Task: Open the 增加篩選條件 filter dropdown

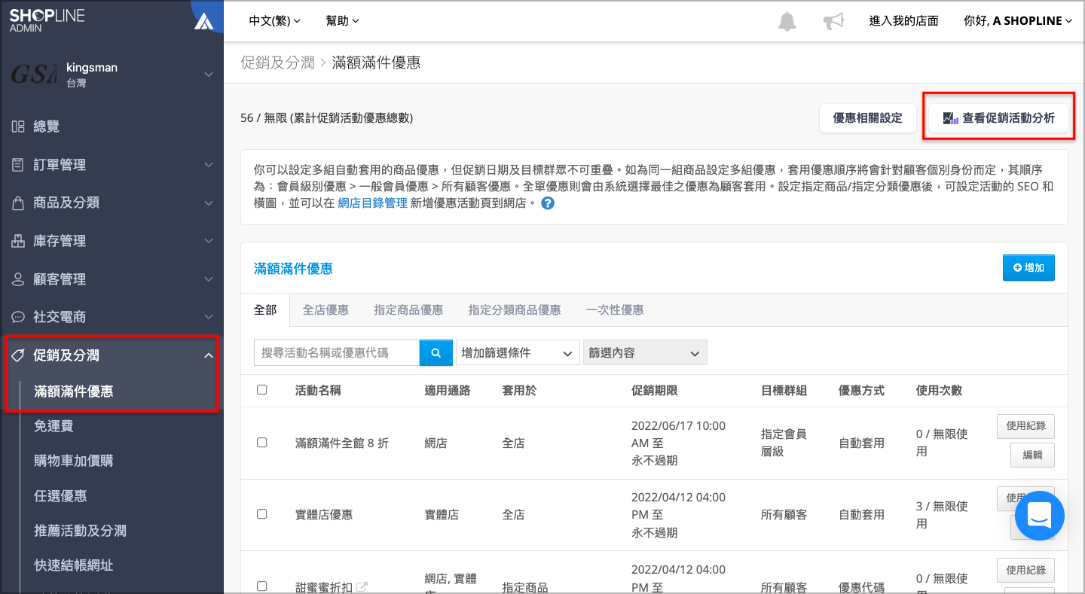Action: [x=517, y=352]
